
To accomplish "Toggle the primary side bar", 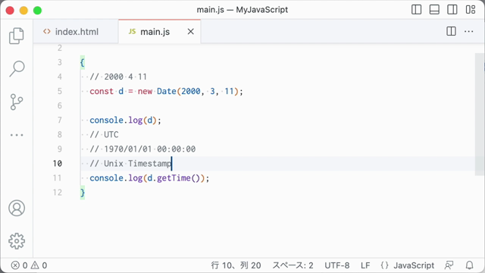I will coord(416,10).
